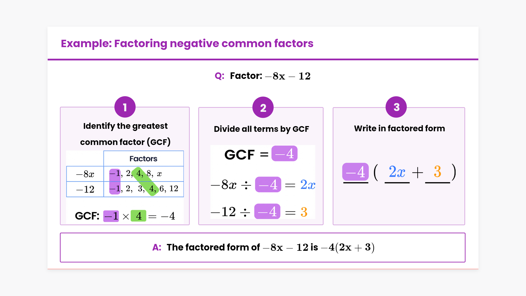
Task: Click the purple −4 divisor after −12
Action: (x=267, y=211)
